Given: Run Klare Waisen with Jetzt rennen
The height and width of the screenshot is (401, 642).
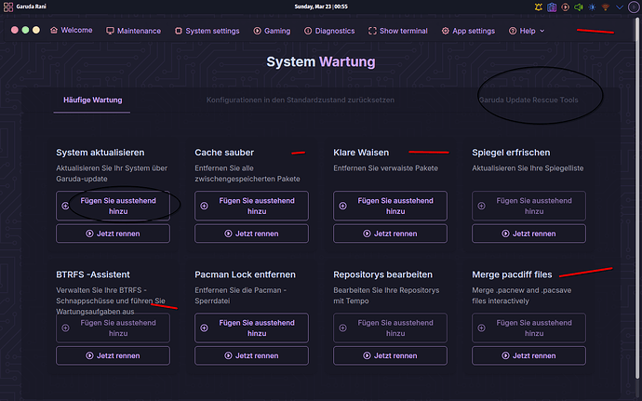Looking at the screenshot, I should pyautogui.click(x=390, y=234).
